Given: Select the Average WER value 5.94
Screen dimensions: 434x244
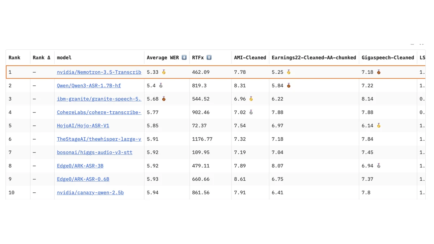Looking at the screenshot, I should point(153,192).
